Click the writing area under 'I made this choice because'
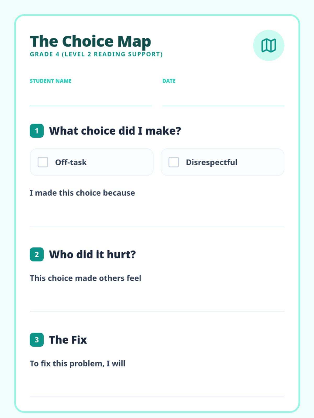The width and height of the screenshot is (314, 418). click(x=157, y=212)
